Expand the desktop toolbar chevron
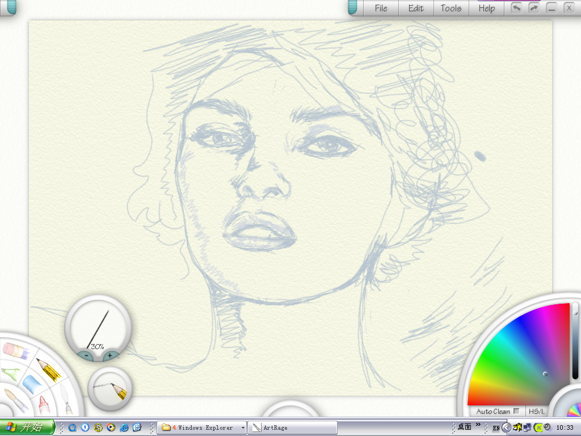Screen dimensions: 581x436 coord(478,425)
